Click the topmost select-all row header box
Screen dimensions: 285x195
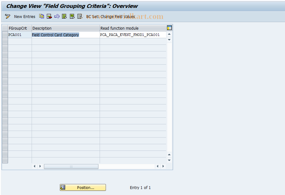pyautogui.click(x=5, y=28)
